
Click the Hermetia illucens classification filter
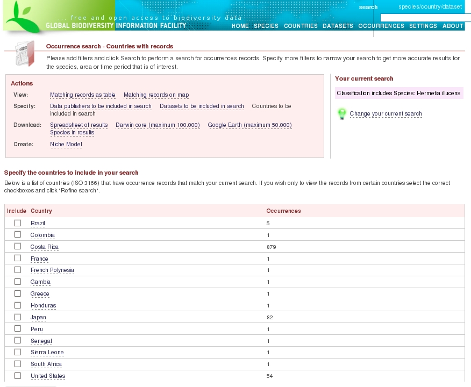tap(398, 93)
